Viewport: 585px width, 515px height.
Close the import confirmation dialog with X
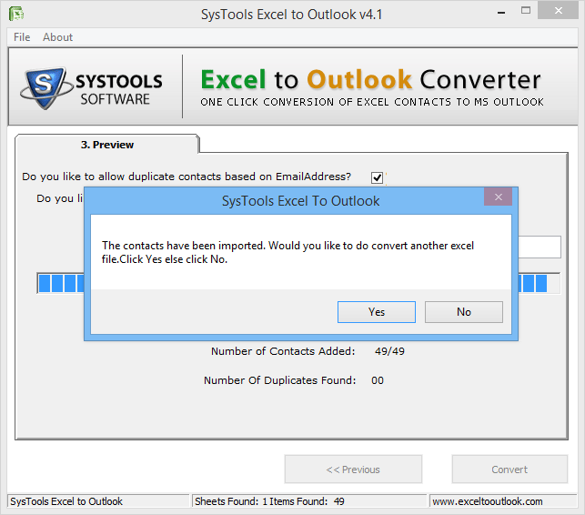[498, 198]
